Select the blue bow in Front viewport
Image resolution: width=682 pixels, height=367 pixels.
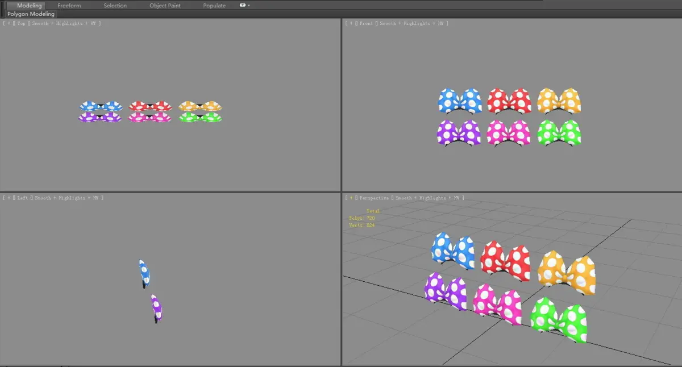[460, 101]
